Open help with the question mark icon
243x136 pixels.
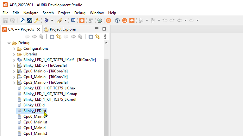(117, 20)
